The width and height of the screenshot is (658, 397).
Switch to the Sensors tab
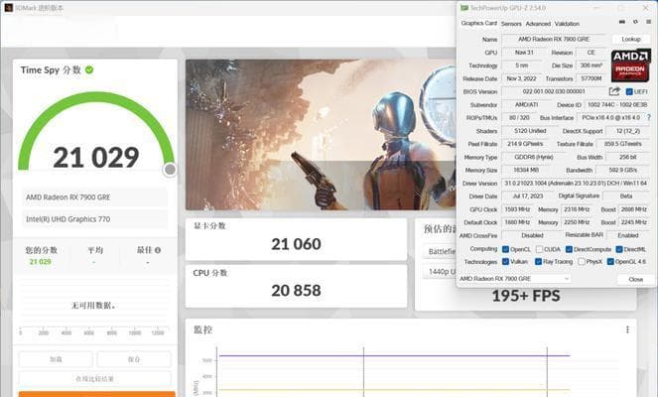point(511,24)
